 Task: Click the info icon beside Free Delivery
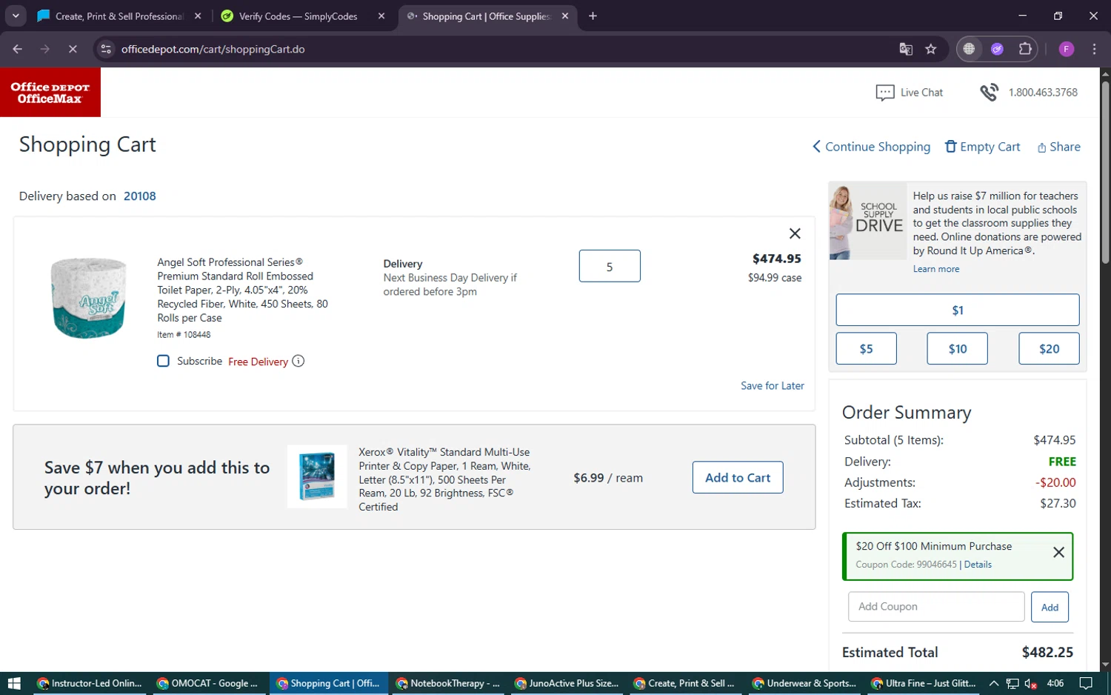(298, 361)
